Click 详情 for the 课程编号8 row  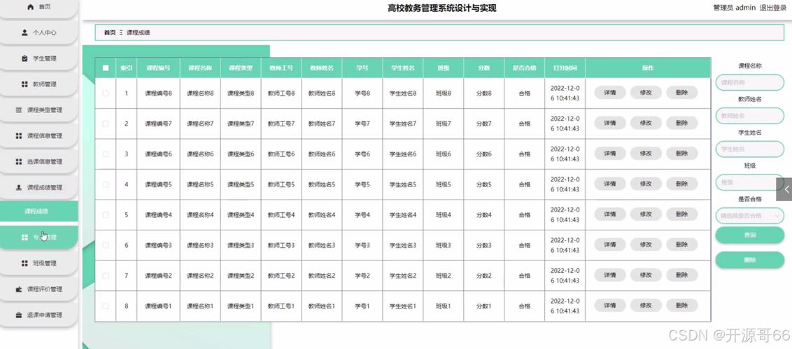coord(609,93)
